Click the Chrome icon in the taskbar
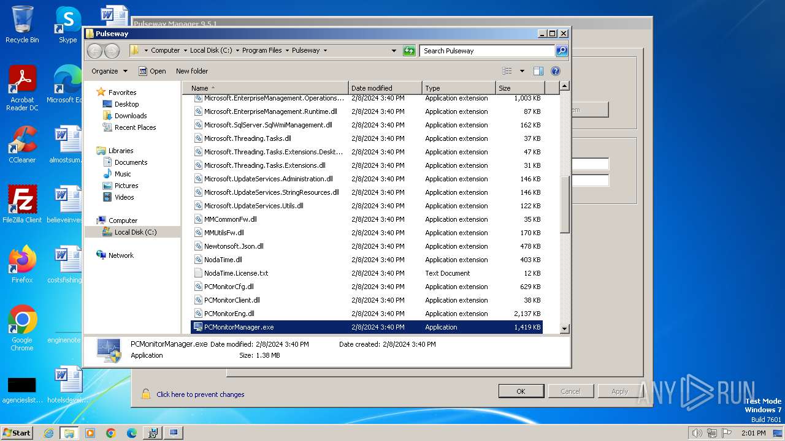 click(111, 433)
